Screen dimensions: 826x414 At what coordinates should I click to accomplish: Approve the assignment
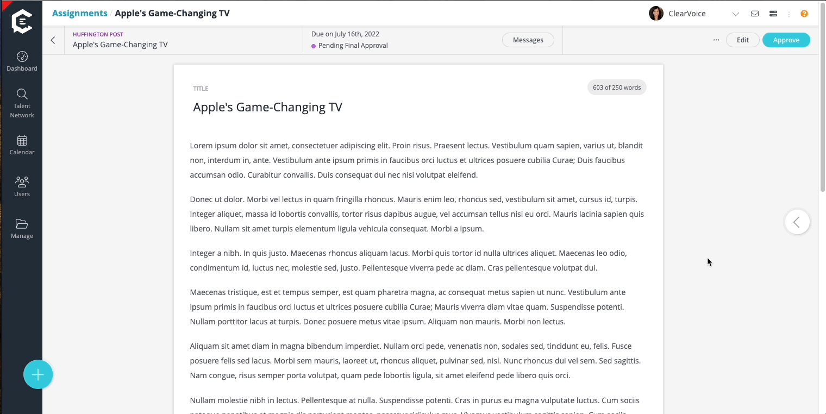click(786, 40)
